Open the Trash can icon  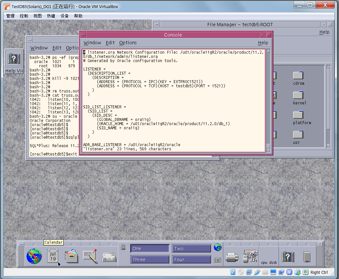(307, 257)
